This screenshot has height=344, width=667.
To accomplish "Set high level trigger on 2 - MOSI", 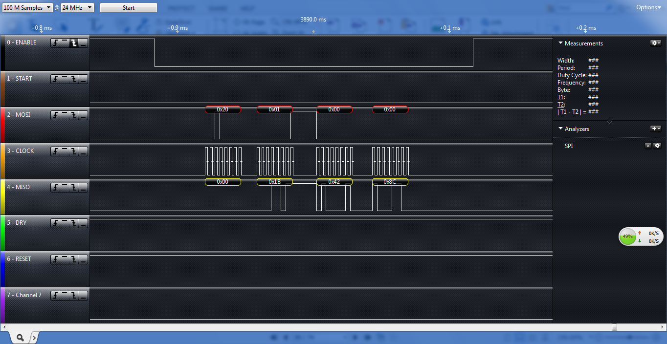I will click(x=65, y=115).
